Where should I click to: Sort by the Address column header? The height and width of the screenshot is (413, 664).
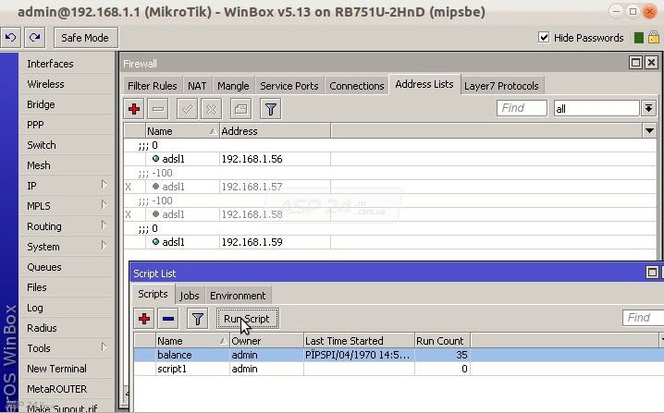[275, 131]
